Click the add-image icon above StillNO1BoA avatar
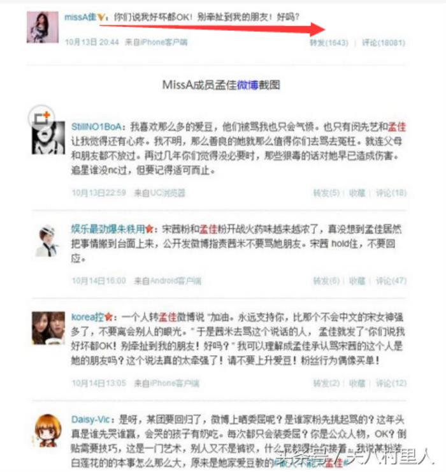The height and width of the screenshot is (472, 446). (x=41, y=117)
